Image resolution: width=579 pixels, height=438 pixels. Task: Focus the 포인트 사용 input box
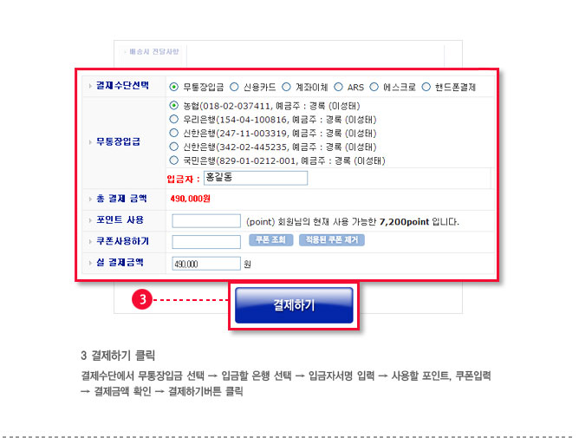(206, 221)
